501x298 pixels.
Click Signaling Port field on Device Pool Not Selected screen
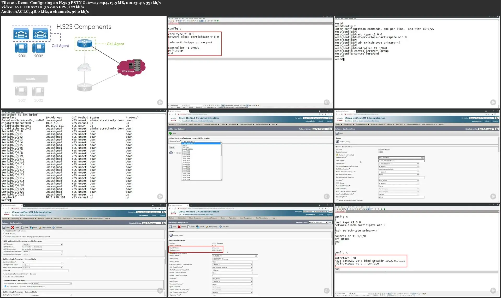401,197
